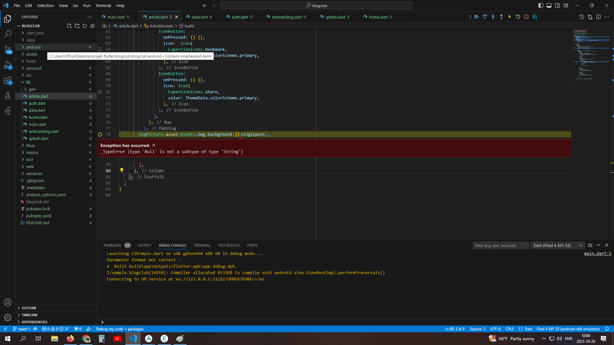Open the timeline history icon in editor actions
The height and width of the screenshot is (345, 614).
pyautogui.click(x=582, y=17)
